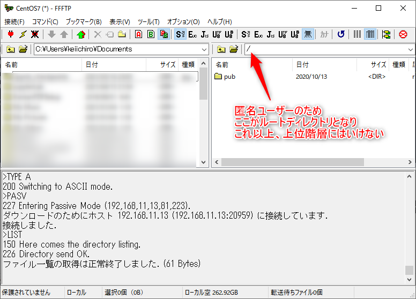
Task: Toggle ASCII transfer mode (A) button
Action: pos(138,34)
